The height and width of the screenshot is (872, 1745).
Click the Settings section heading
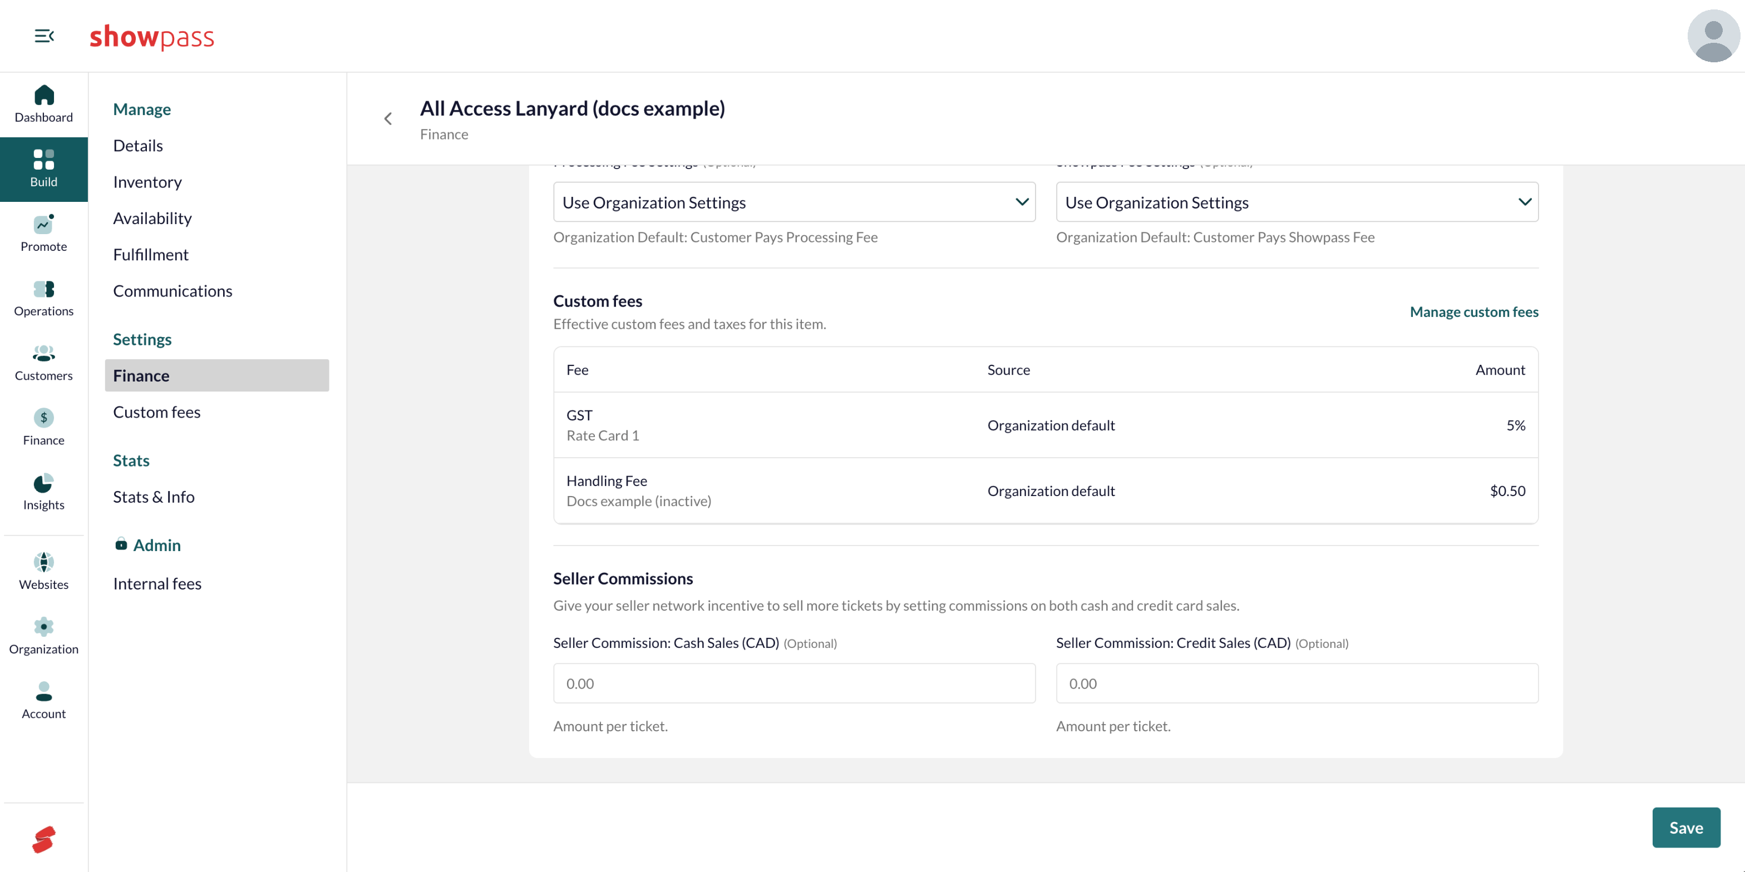click(x=142, y=339)
